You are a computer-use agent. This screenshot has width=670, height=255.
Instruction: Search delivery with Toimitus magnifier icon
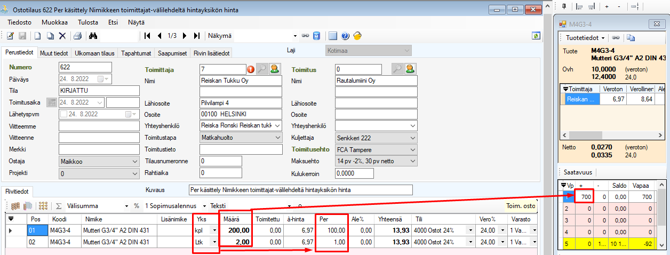(397, 69)
